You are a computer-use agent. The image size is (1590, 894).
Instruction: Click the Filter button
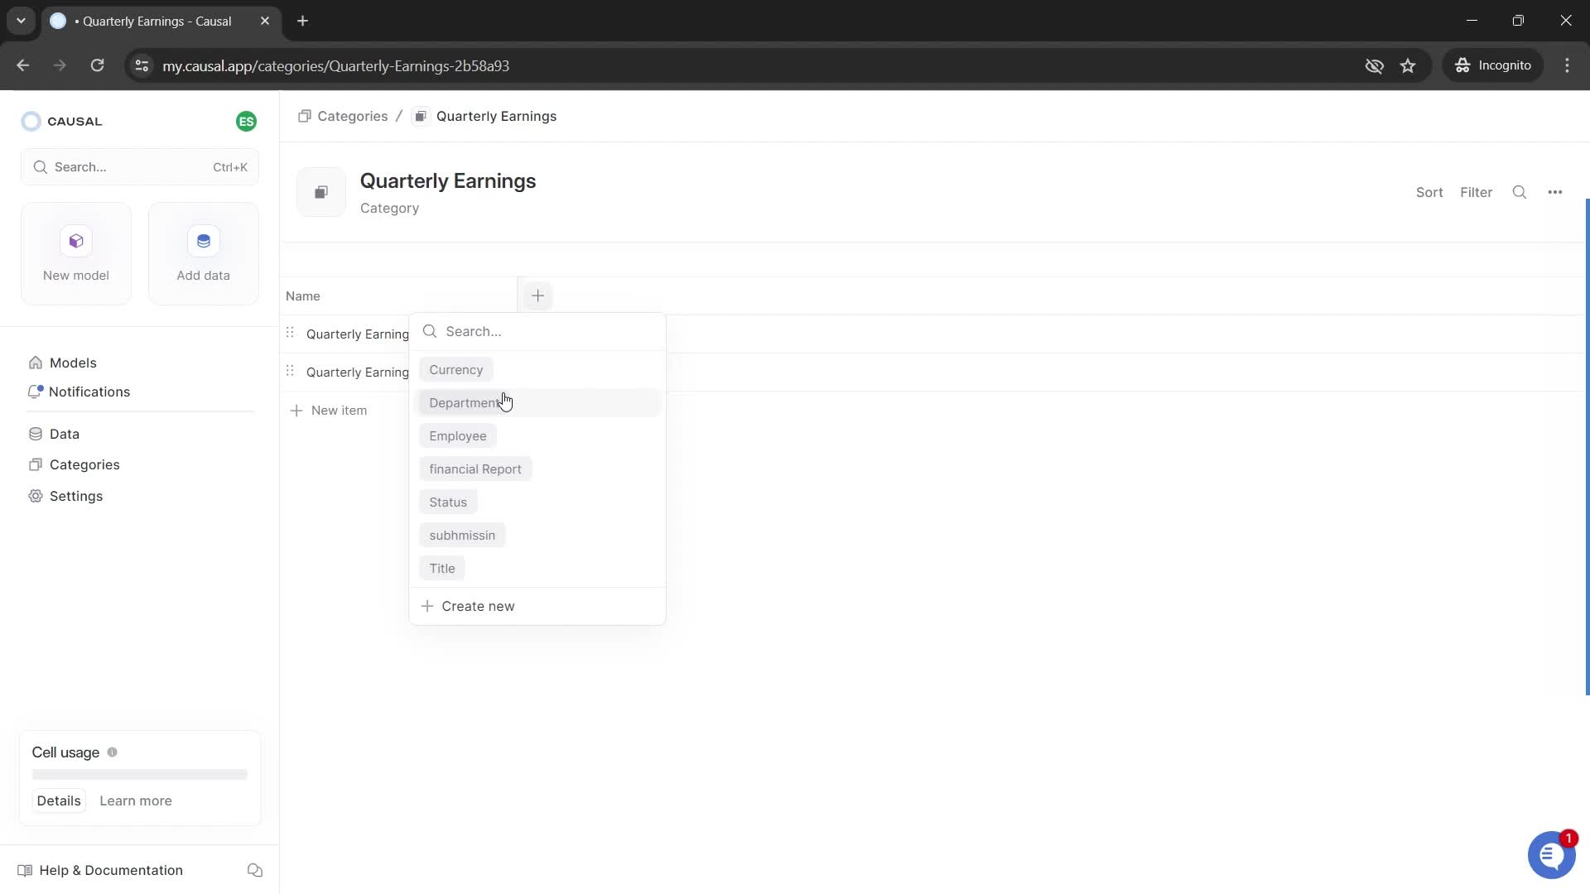click(1476, 192)
